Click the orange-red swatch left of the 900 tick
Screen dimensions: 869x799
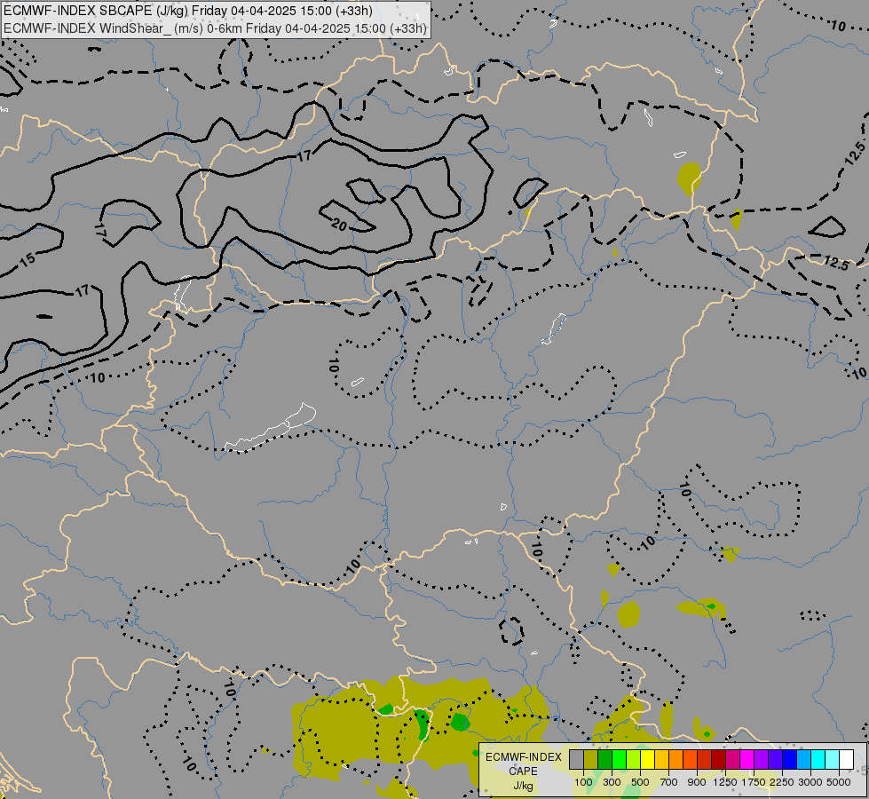pyautogui.click(x=691, y=760)
